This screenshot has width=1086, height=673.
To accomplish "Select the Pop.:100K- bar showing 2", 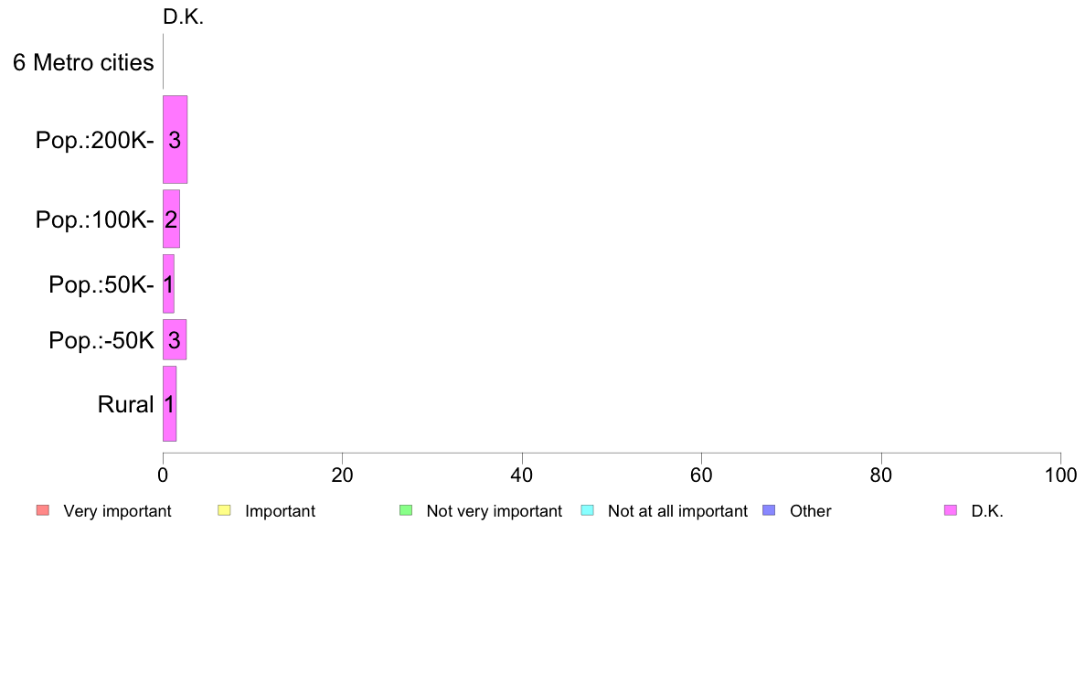I will pos(171,219).
